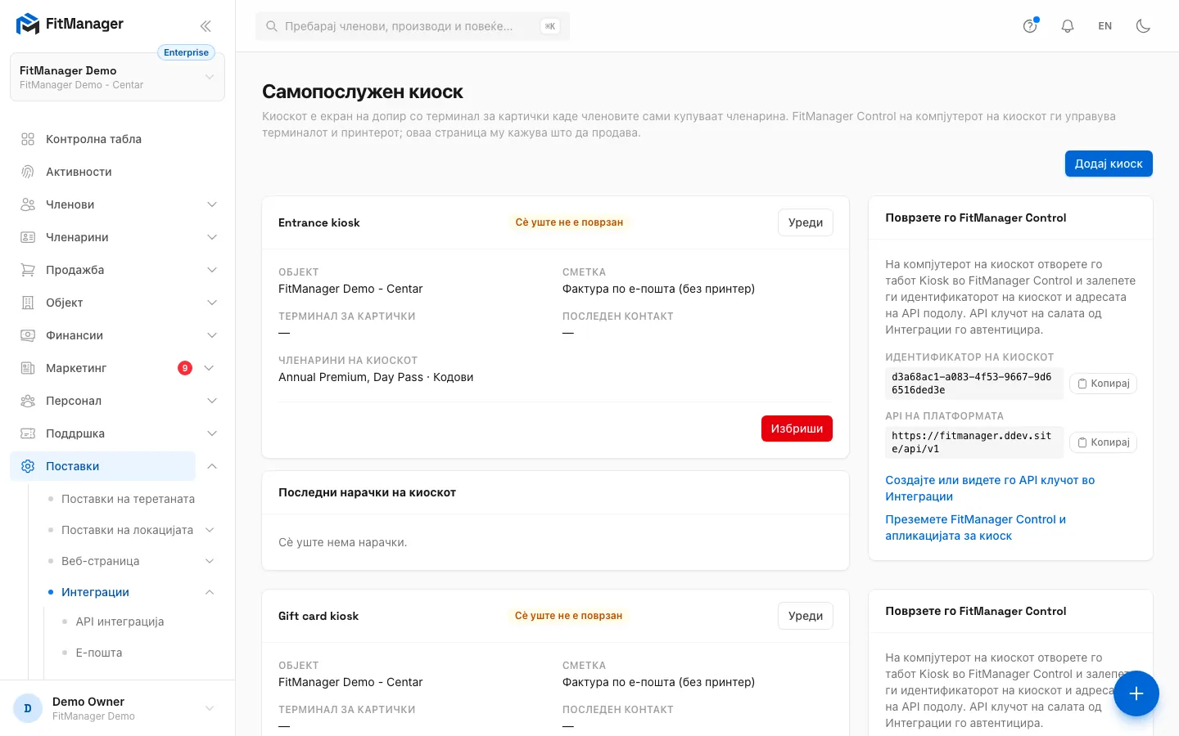Click the Контролна табла grid icon
This screenshot has width=1179, height=736.
[28, 139]
